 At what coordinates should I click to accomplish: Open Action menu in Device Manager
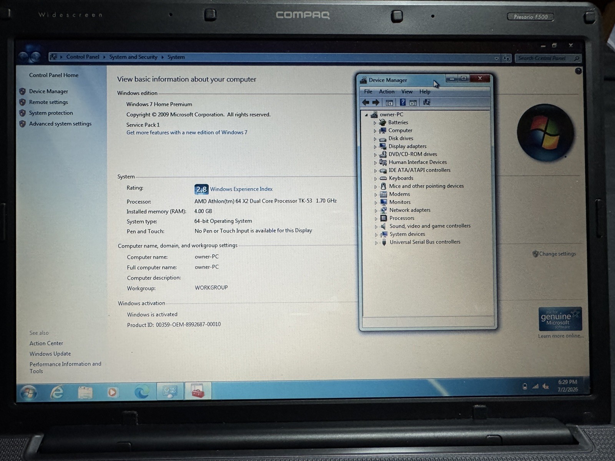[x=387, y=91]
